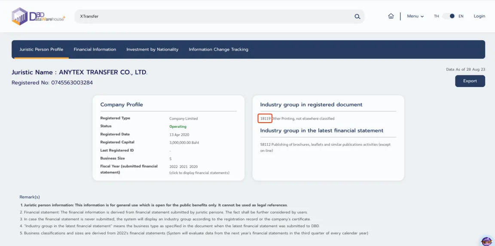
Task: Toggle the TH/EN language switch
Action: pyautogui.click(x=449, y=16)
